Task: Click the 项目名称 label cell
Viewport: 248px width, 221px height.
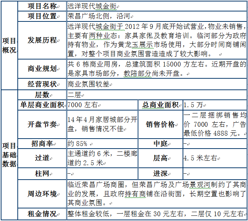Action: click(42, 6)
